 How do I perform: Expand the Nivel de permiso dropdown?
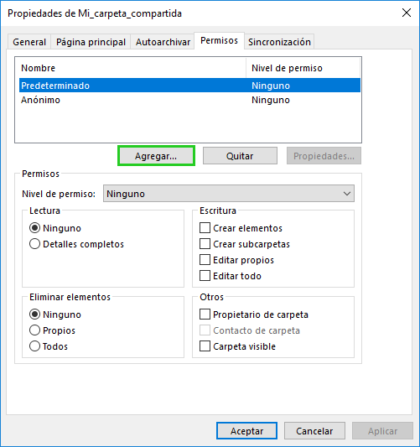(229, 194)
